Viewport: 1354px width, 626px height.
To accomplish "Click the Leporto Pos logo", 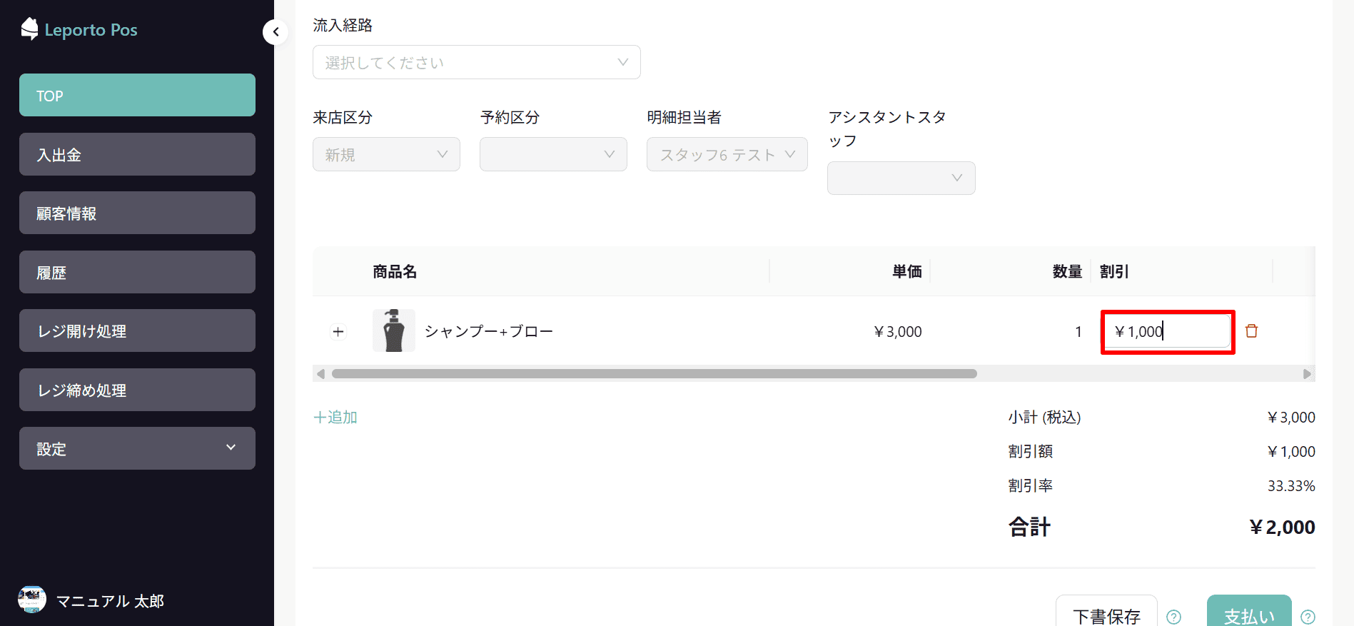I will pyautogui.click(x=79, y=29).
